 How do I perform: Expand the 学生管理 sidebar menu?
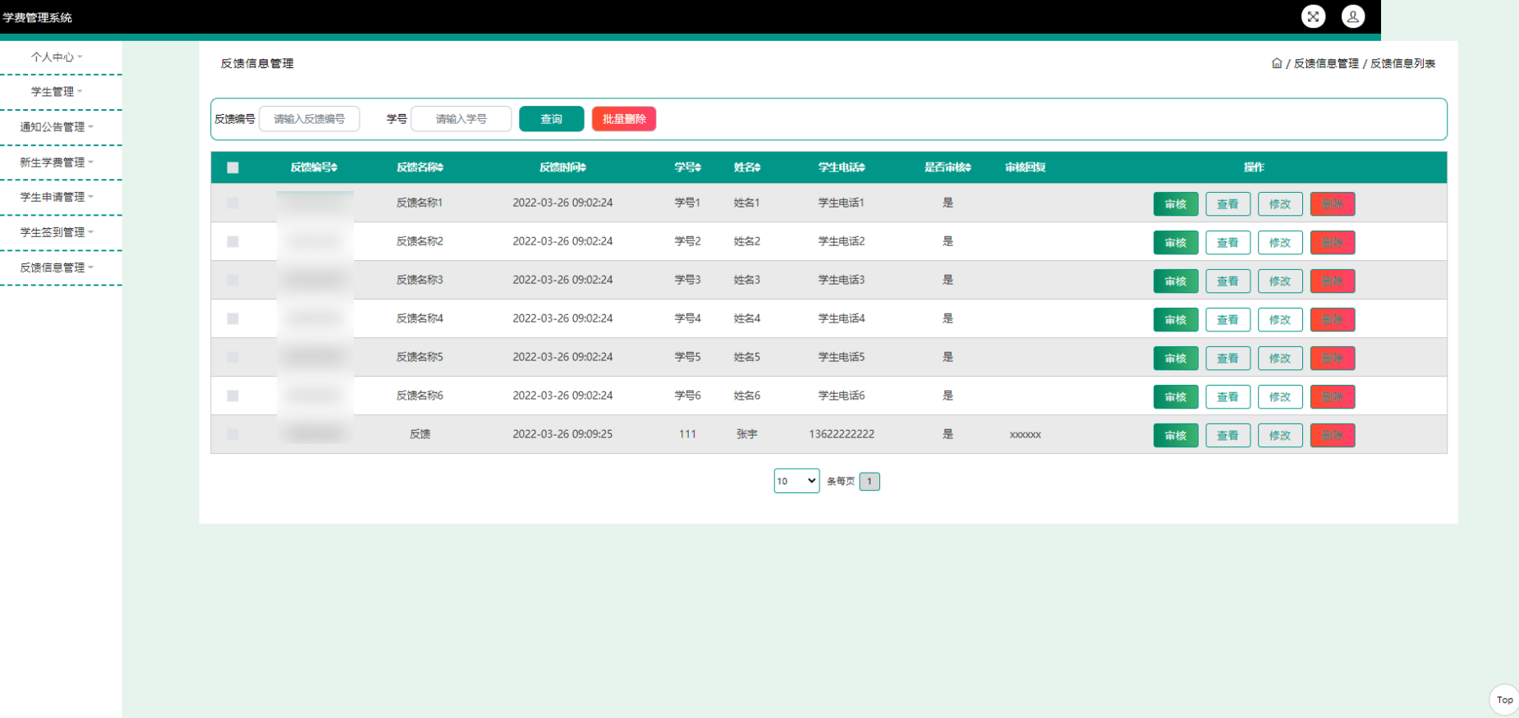tap(57, 92)
